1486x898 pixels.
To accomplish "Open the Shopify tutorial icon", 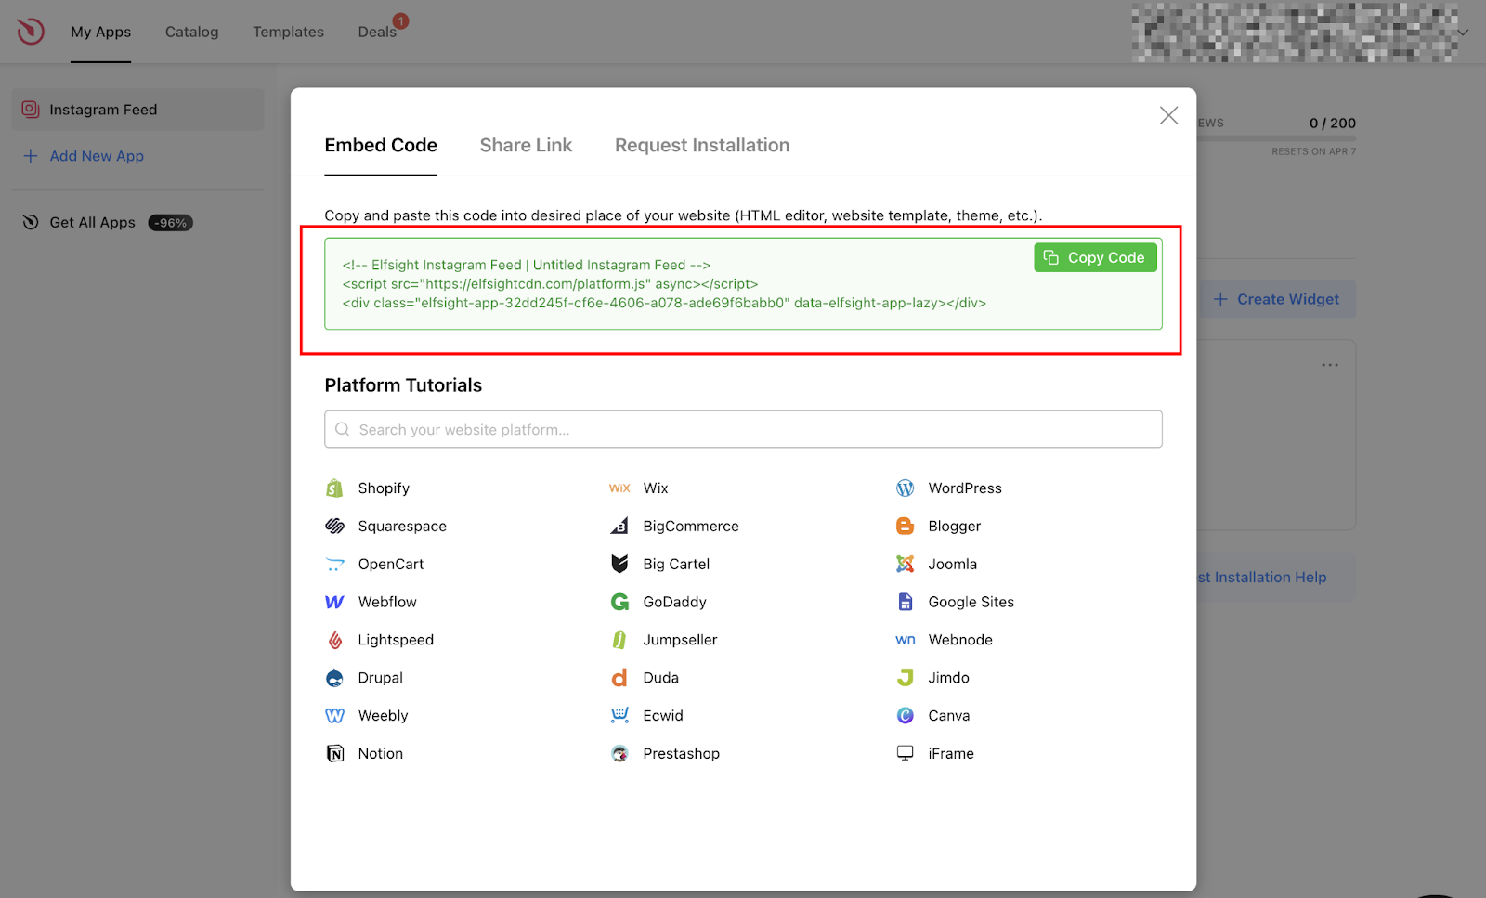I will (334, 488).
